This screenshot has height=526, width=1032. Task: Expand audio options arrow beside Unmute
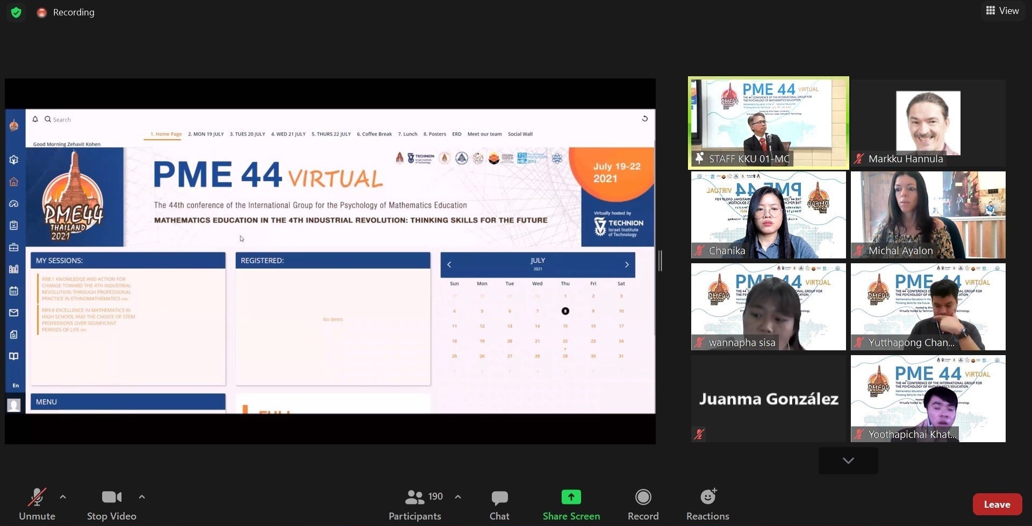(x=63, y=497)
